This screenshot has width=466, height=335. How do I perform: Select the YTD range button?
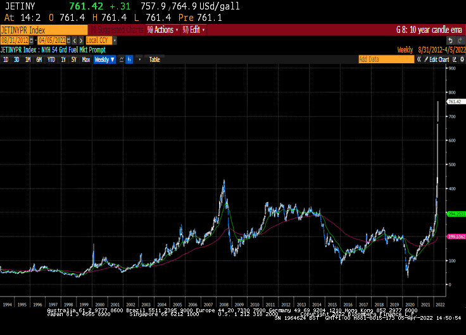pos(51,59)
